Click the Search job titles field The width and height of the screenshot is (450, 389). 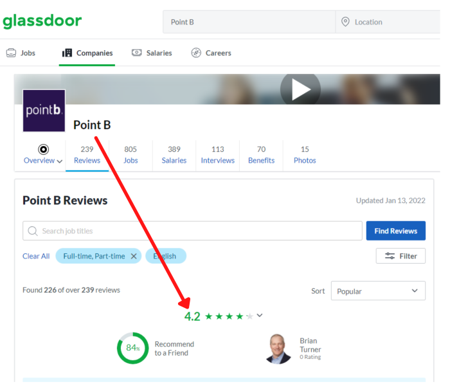[x=193, y=231]
